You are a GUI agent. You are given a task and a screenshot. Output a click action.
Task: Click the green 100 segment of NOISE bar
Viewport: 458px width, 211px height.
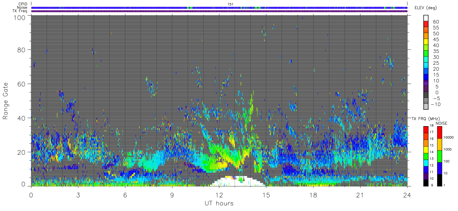439,156
